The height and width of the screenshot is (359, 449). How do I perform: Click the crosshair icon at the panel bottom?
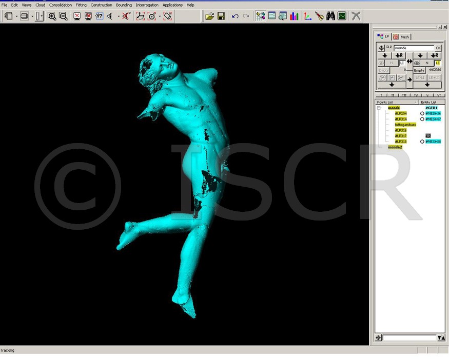[378, 338]
